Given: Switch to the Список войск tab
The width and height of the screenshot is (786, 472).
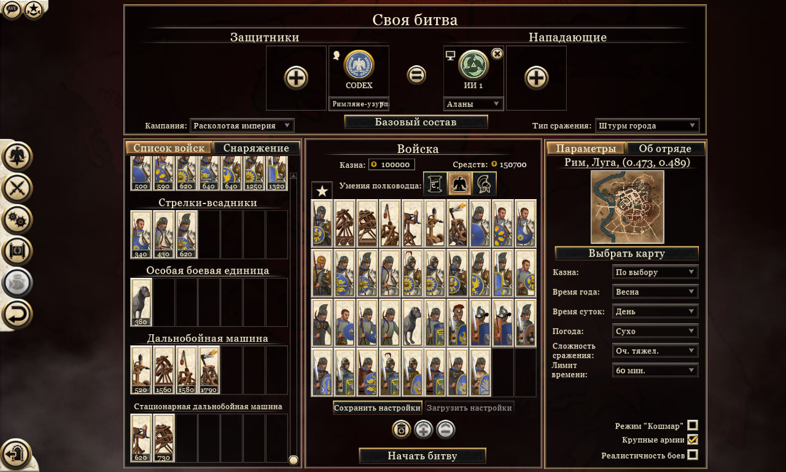Looking at the screenshot, I should pyautogui.click(x=169, y=148).
